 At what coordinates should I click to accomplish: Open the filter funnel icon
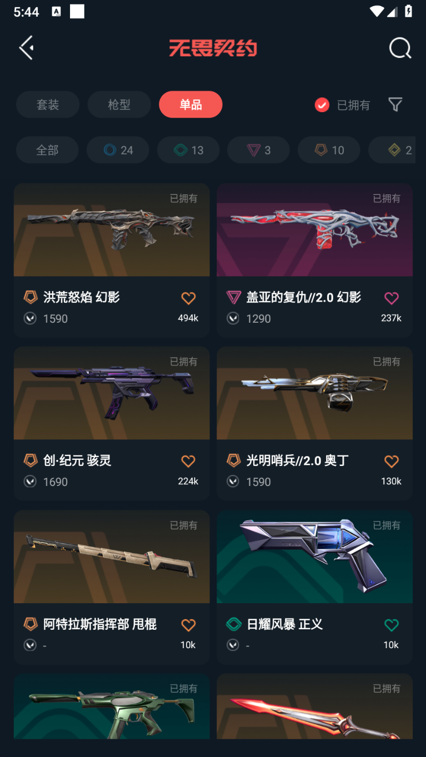[x=395, y=104]
